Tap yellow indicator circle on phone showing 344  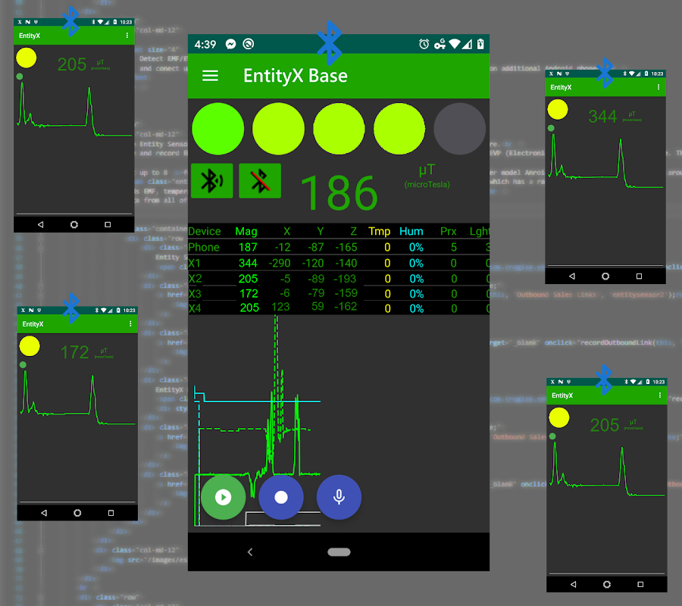[x=558, y=109]
